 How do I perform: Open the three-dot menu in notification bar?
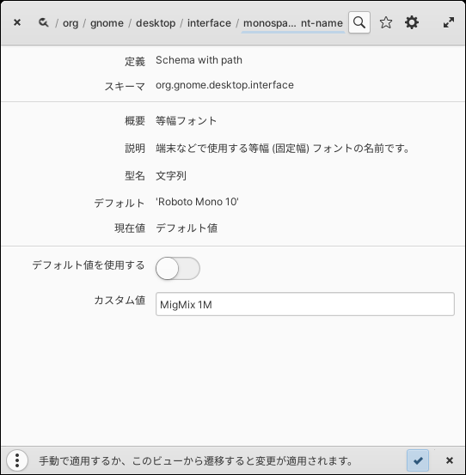(x=17, y=460)
